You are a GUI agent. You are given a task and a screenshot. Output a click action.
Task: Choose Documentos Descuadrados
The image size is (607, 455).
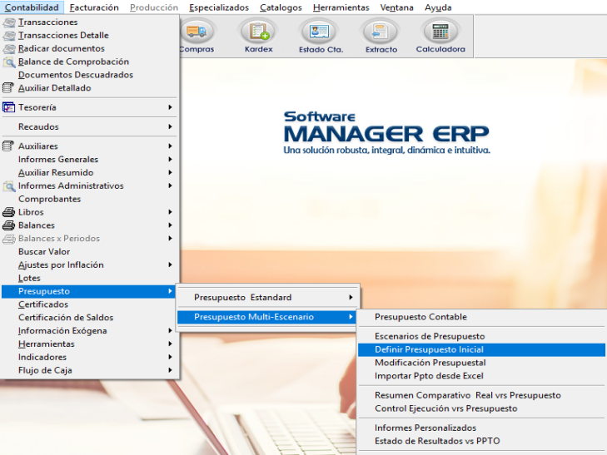point(89,75)
